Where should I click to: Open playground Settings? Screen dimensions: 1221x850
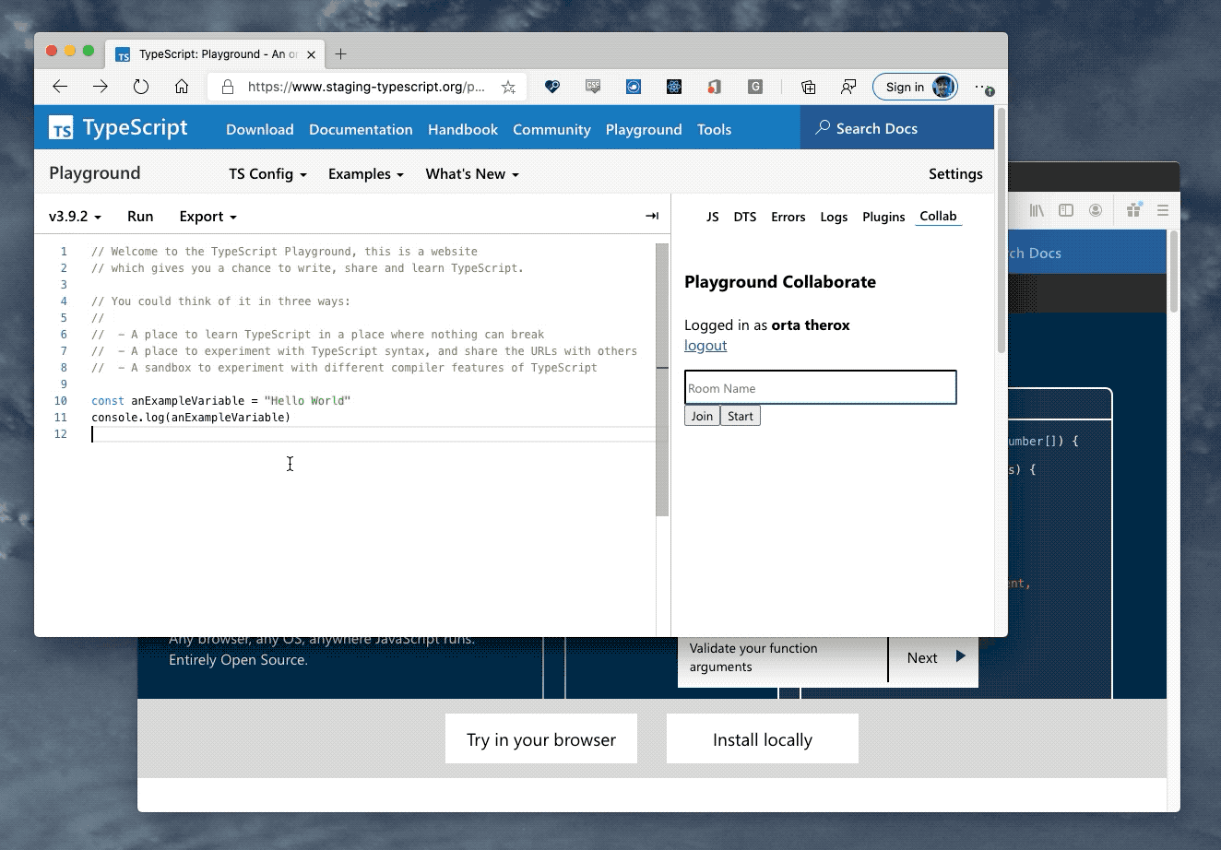pos(955,173)
